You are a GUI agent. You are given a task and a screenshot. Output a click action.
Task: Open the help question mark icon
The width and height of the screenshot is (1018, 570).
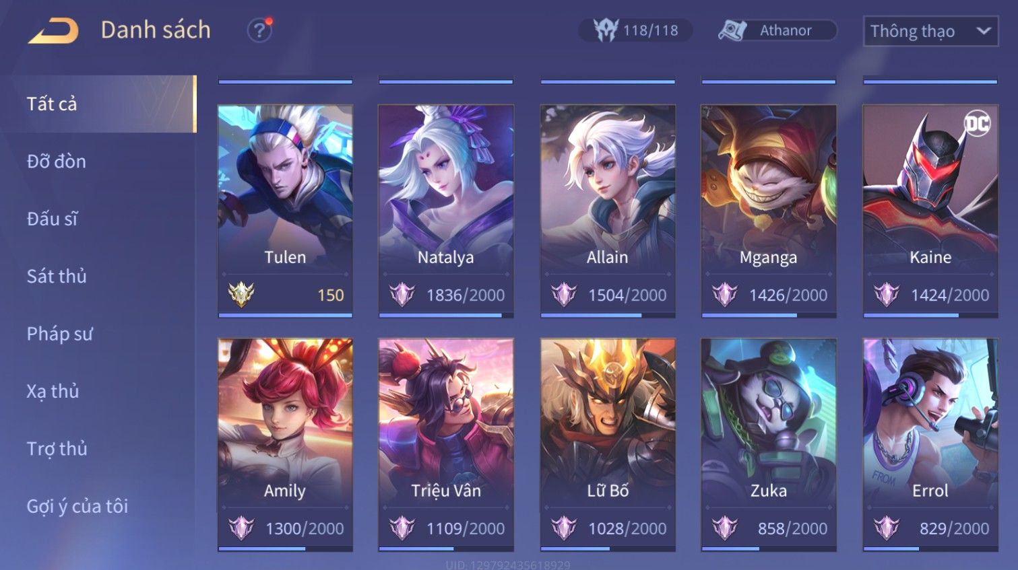coord(259,30)
